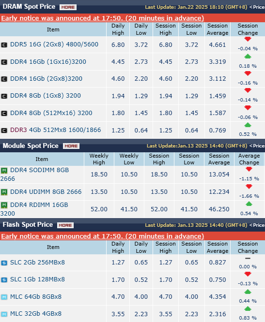Viewport: 265px width, 322px height.
Task: Click the red down arrow for DDR4 UDIMM 8GB 2666
Action: pos(249,187)
